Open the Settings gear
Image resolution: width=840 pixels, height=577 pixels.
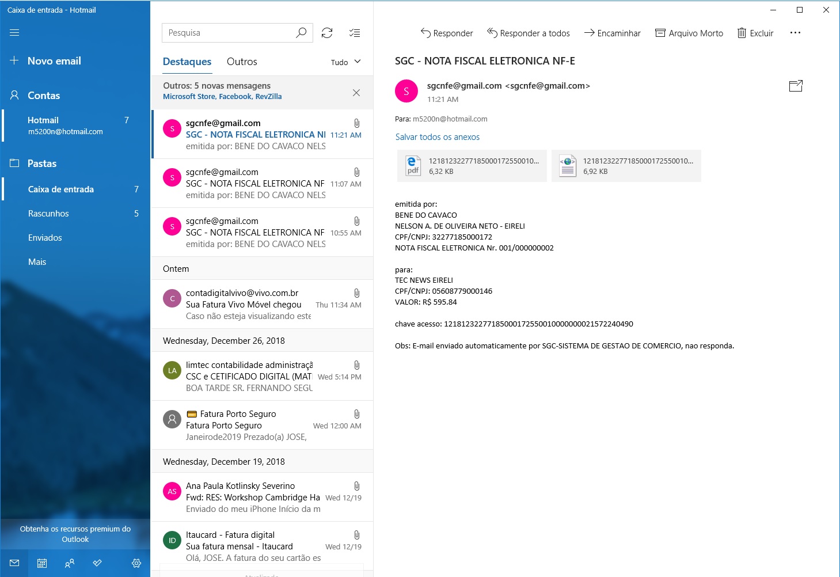(136, 563)
